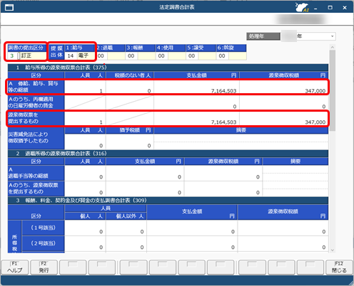354x286 pixels.
Task: Click section header 3 報酬、料金、契約金 (309)
Action: click(168, 201)
